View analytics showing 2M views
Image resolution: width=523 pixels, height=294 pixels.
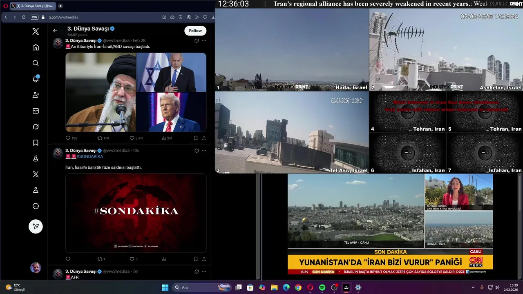click(x=167, y=138)
